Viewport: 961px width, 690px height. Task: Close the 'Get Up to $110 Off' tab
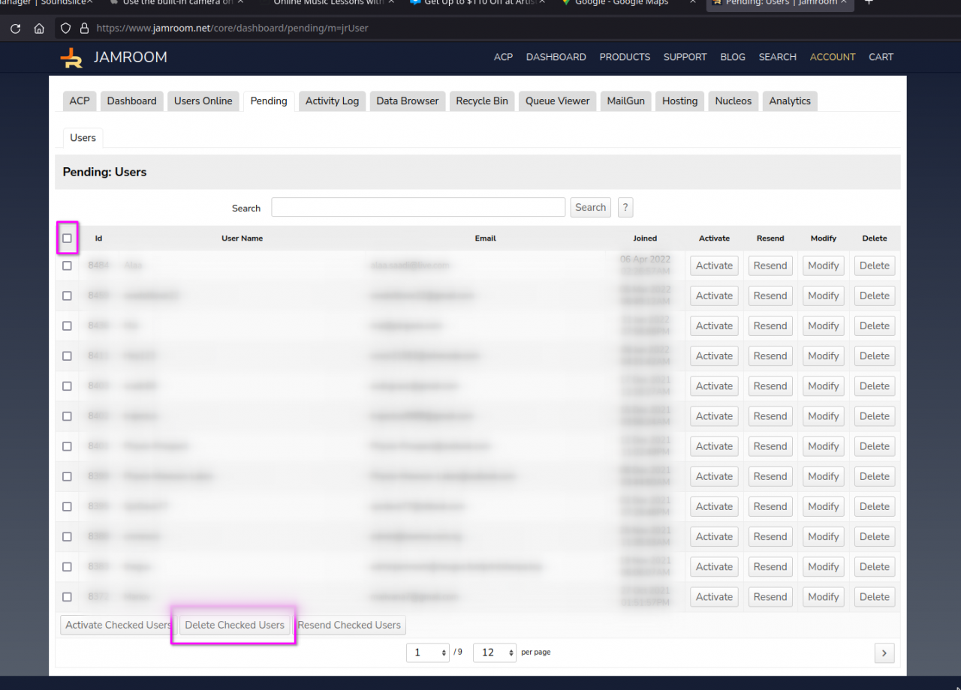542,2
